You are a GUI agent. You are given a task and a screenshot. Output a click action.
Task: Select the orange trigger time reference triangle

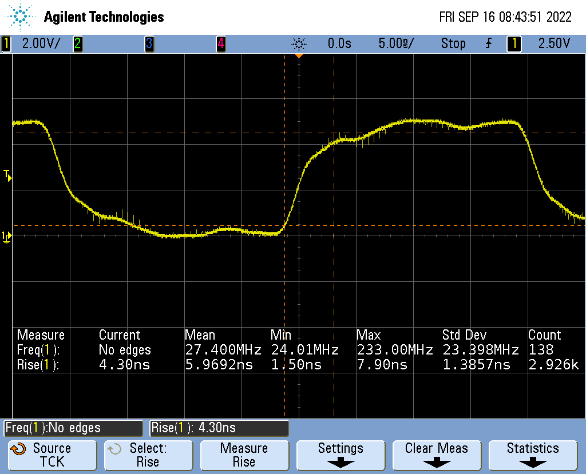pyautogui.click(x=299, y=56)
